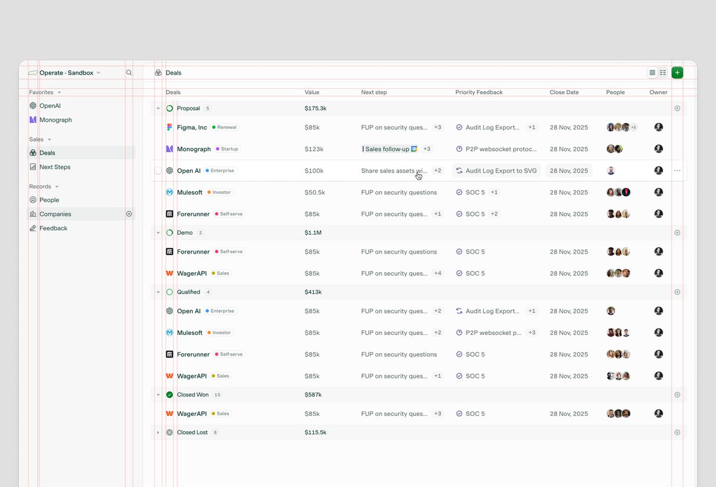The width and height of the screenshot is (716, 487).
Task: Switch to the list view layout
Action: pyautogui.click(x=652, y=73)
